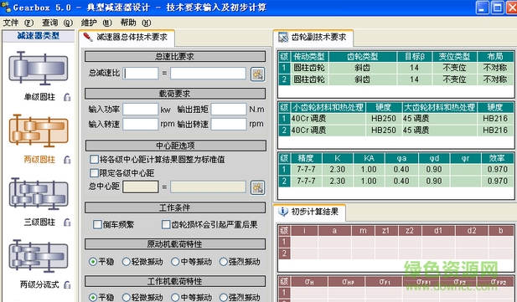The height and width of the screenshot is (302, 517).
Task: Toggle the 限定各级中心距 checkbox
Action: click(x=94, y=173)
